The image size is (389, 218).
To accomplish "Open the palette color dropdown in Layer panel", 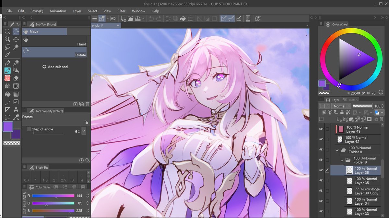I will click(325, 106).
